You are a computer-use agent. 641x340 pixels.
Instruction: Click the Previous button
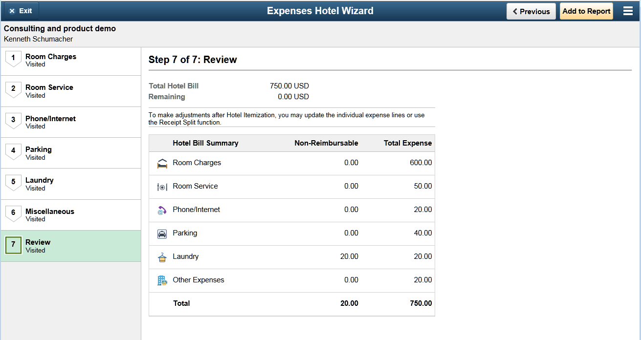(x=531, y=10)
